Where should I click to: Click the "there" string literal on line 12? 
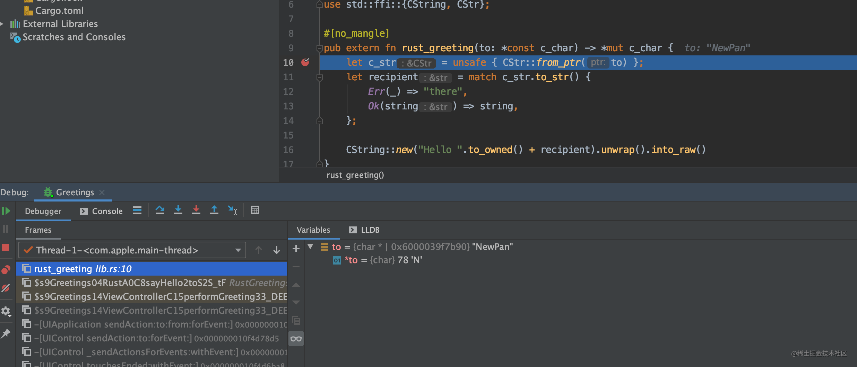coord(443,92)
